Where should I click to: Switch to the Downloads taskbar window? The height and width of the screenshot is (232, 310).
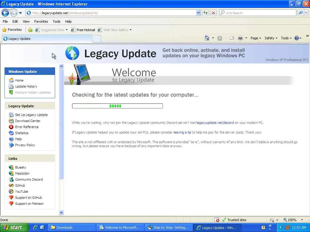coord(72,227)
